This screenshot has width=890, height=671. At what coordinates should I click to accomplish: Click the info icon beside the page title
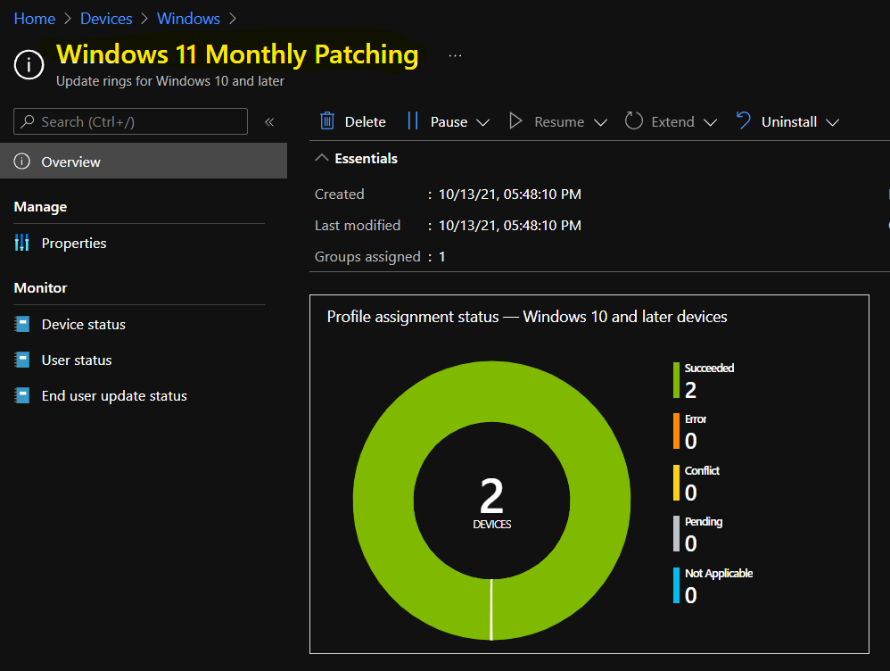[x=29, y=64]
